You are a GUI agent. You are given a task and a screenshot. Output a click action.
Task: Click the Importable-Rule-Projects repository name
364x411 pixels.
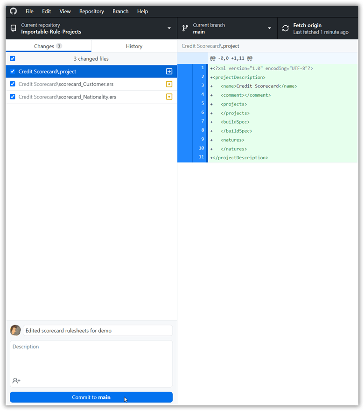click(51, 32)
